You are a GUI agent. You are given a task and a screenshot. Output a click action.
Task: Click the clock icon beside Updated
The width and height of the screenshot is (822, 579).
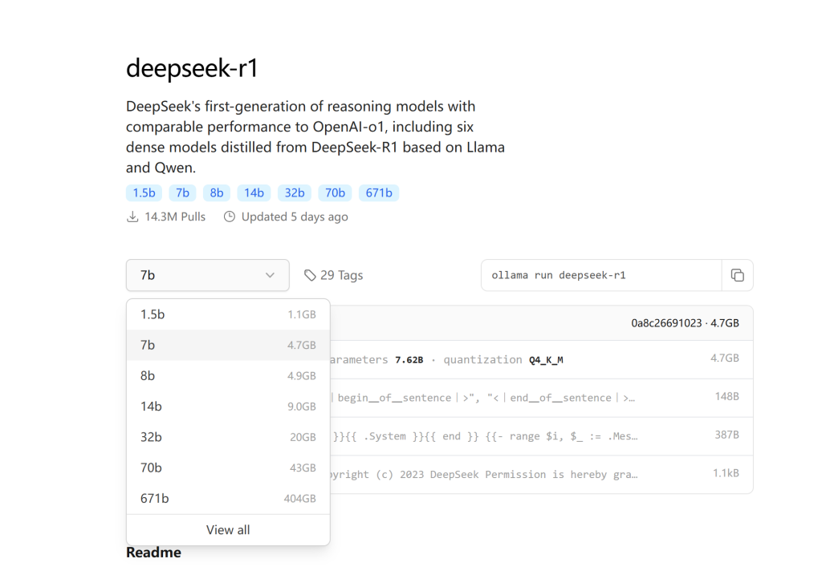[230, 217]
